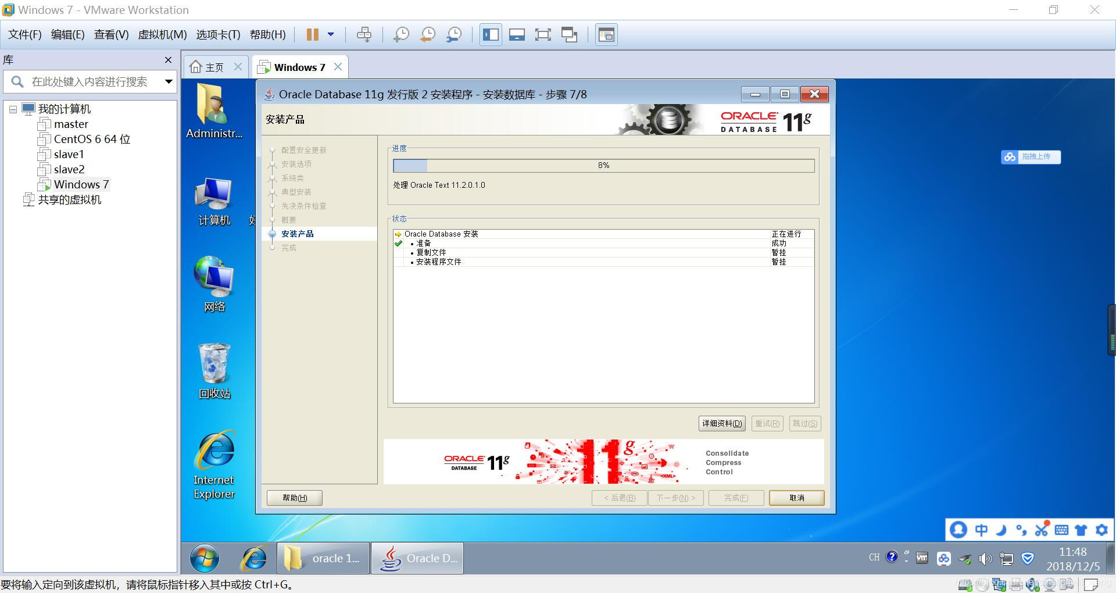
Task: Click the installation progress bar at 8%
Action: coord(603,166)
